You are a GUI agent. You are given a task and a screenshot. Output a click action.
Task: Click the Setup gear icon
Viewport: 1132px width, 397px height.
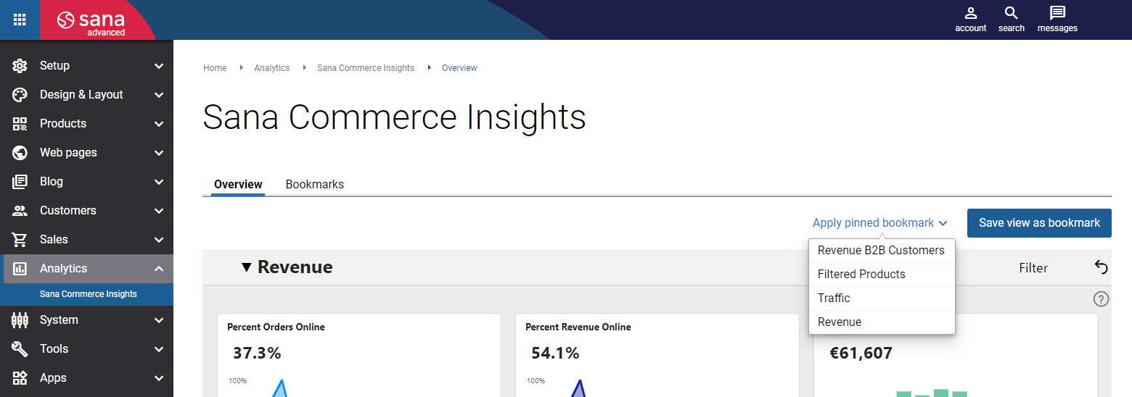[20, 65]
